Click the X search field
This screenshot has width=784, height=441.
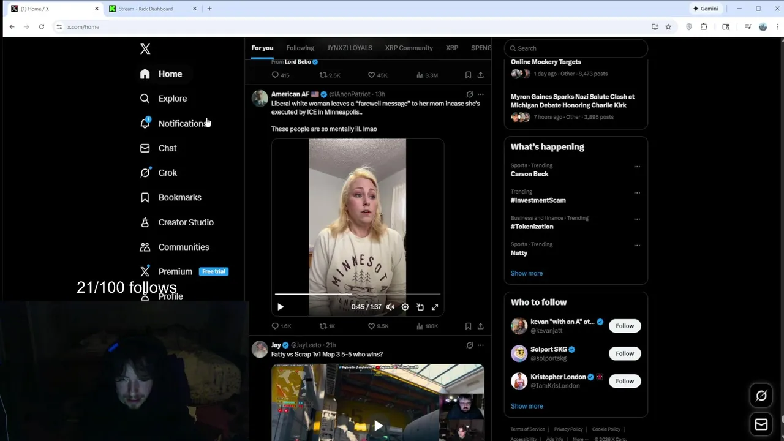click(x=576, y=48)
